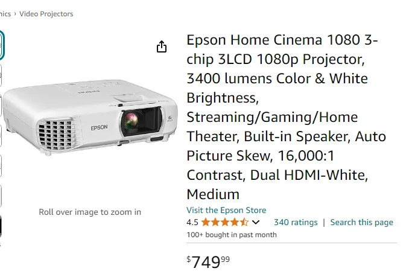This screenshot has width=412, height=277.
Task: Click the 4.5 rating number
Action: [x=192, y=222]
